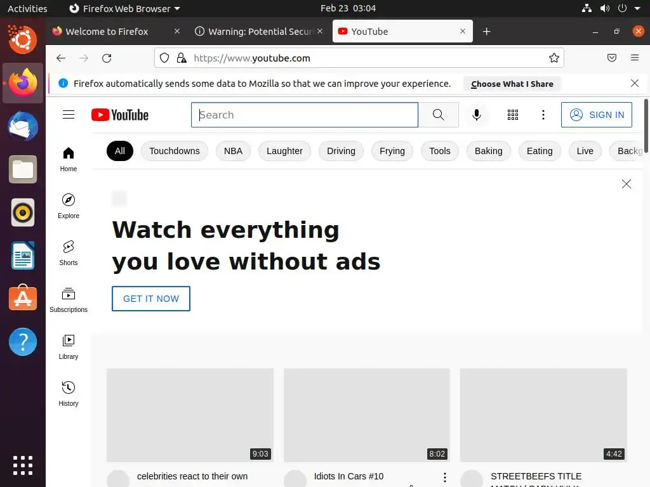Open Shorts in YouTube sidebar
The width and height of the screenshot is (650, 487).
point(69,253)
